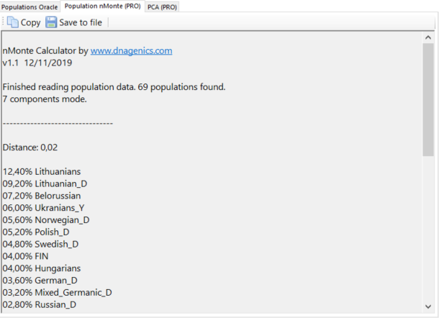The image size is (439, 318).
Task: Click the vertical scrollbar thumb
Action: (428, 99)
